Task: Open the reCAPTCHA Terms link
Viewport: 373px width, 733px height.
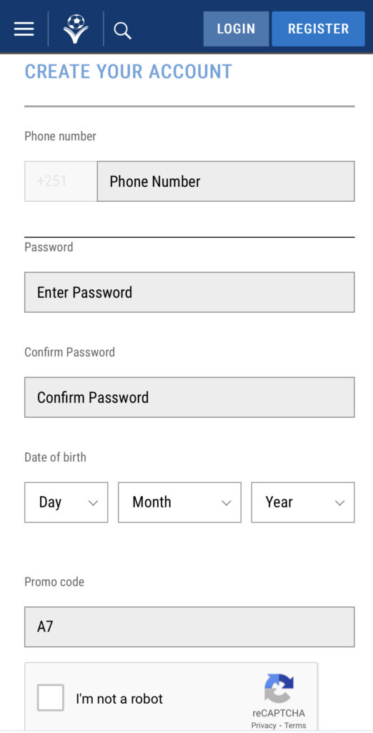Action: [295, 726]
